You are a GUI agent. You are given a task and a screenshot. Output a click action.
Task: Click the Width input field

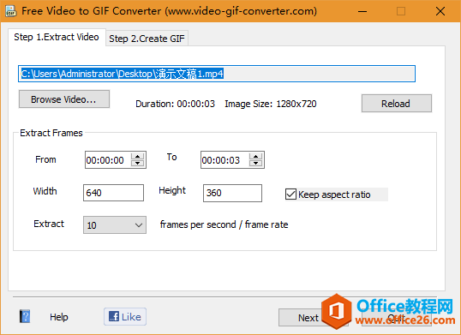(x=113, y=193)
